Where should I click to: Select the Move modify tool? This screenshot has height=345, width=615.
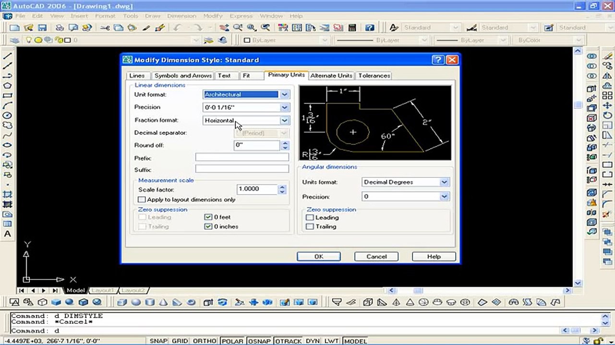coord(607,105)
